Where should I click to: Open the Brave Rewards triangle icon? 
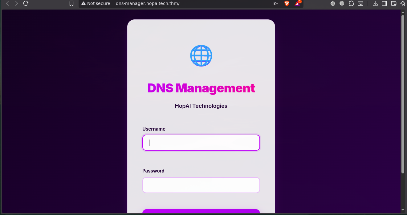click(x=297, y=3)
